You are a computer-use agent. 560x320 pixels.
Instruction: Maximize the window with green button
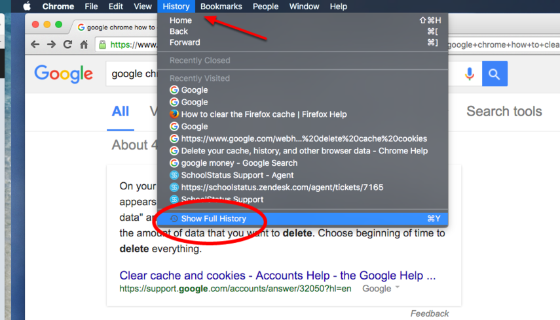click(x=58, y=24)
